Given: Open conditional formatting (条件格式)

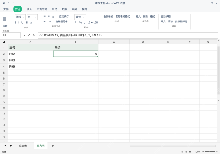Looking at the screenshot, I should click(x=108, y=17).
